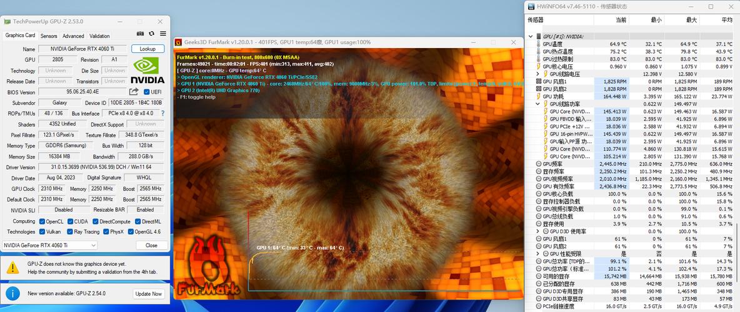Toggle the PhysX checkbox
The image size is (740, 312).
[106, 232]
